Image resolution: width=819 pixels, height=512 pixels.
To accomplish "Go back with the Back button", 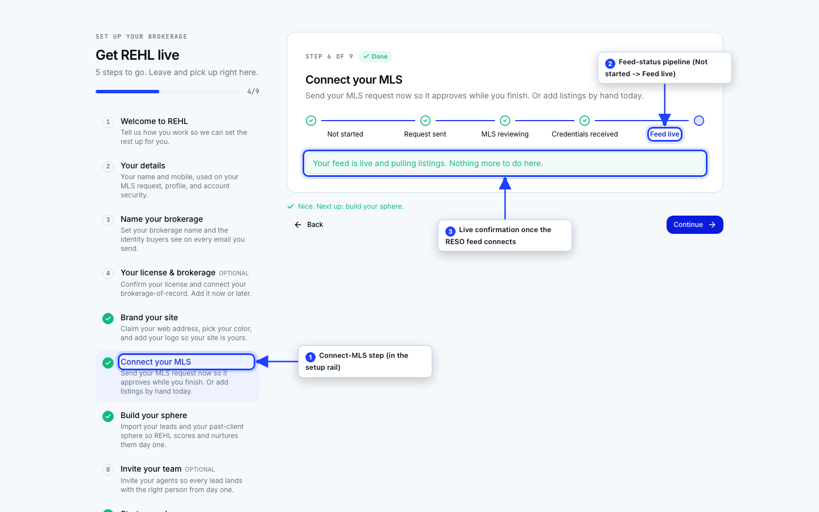I will tap(309, 225).
